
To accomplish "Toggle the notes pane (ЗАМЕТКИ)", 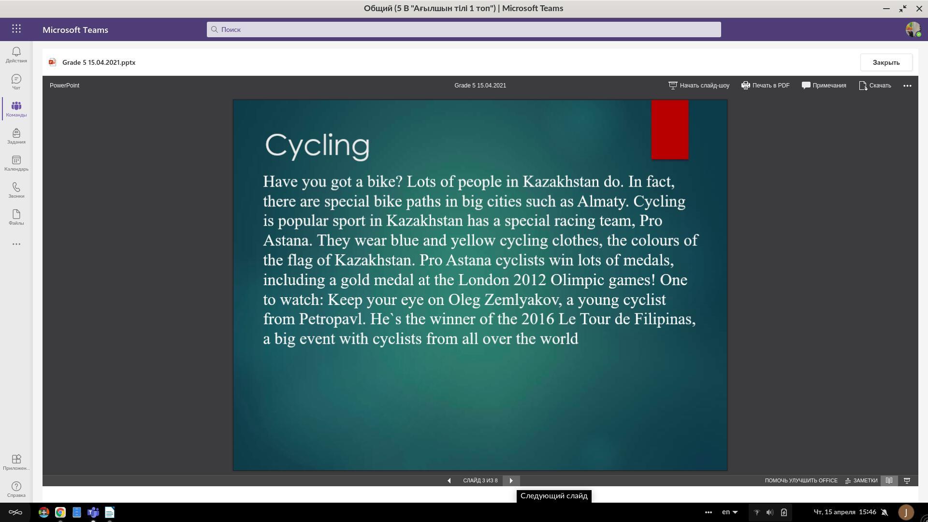I will coord(861,480).
